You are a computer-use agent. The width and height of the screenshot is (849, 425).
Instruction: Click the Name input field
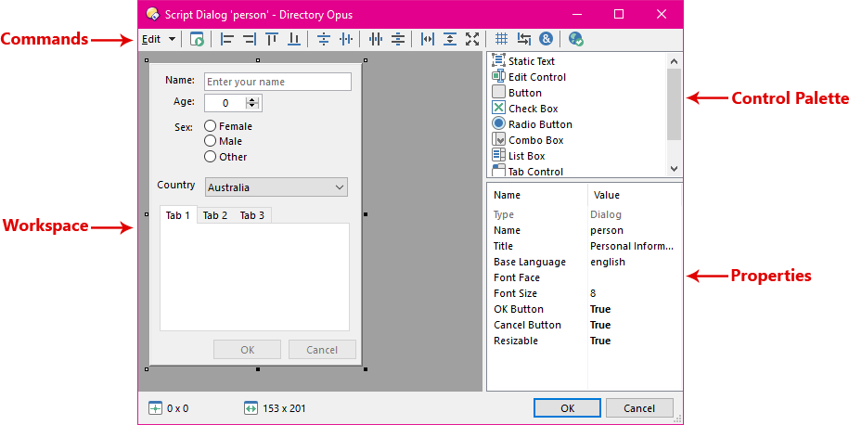coord(277,82)
